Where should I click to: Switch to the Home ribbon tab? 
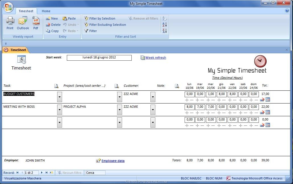(46, 11)
